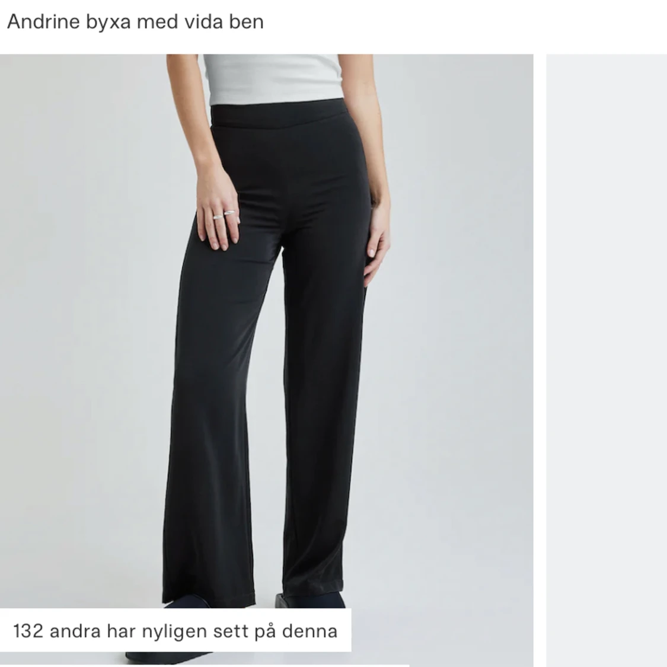Viewport: 667px width, 667px height.
Task: Click the grey background right of the model
Action: point(451,340)
